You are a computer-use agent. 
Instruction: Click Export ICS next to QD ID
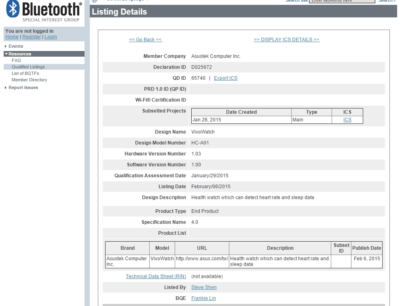tap(225, 78)
